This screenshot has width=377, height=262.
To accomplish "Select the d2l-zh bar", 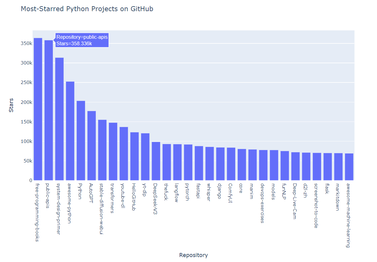I will (306, 167).
